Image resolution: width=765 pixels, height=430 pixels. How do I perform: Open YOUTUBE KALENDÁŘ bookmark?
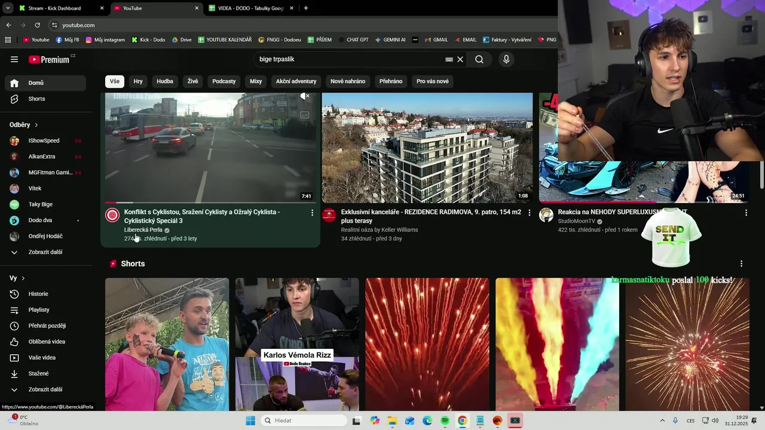pyautogui.click(x=224, y=40)
